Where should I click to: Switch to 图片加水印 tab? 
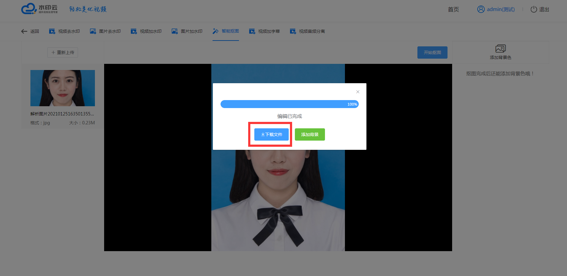pyautogui.click(x=187, y=31)
